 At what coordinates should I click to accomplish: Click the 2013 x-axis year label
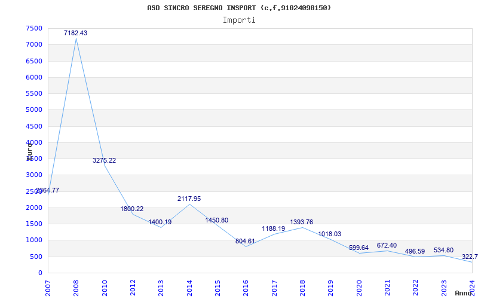coord(161,288)
